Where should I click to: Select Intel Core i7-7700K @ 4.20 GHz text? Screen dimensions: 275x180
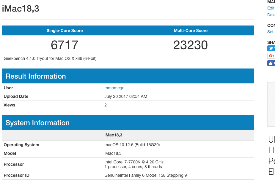[134, 162]
